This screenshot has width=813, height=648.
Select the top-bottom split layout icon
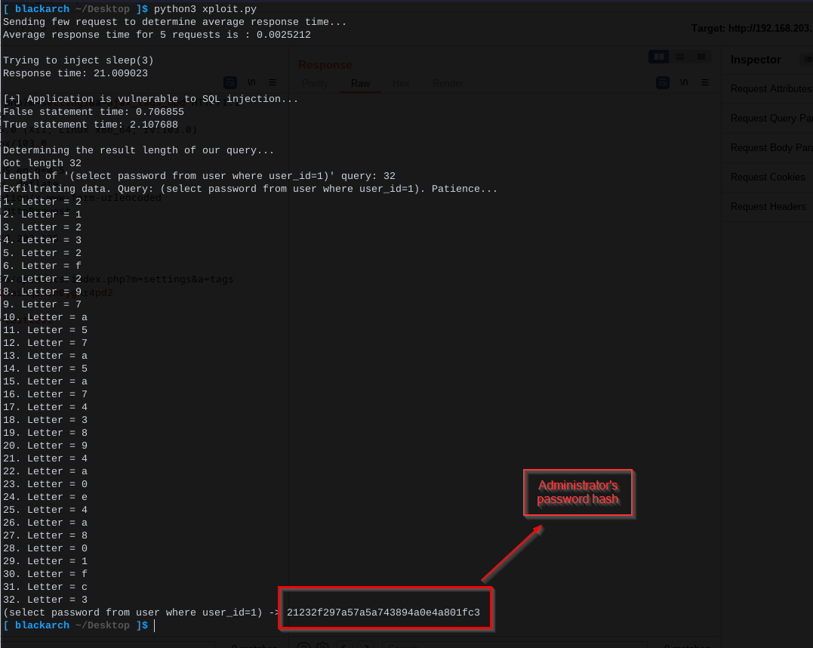(x=679, y=57)
